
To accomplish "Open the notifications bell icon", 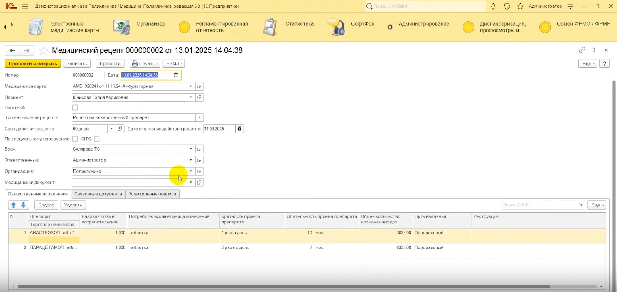I will tap(493, 6).
